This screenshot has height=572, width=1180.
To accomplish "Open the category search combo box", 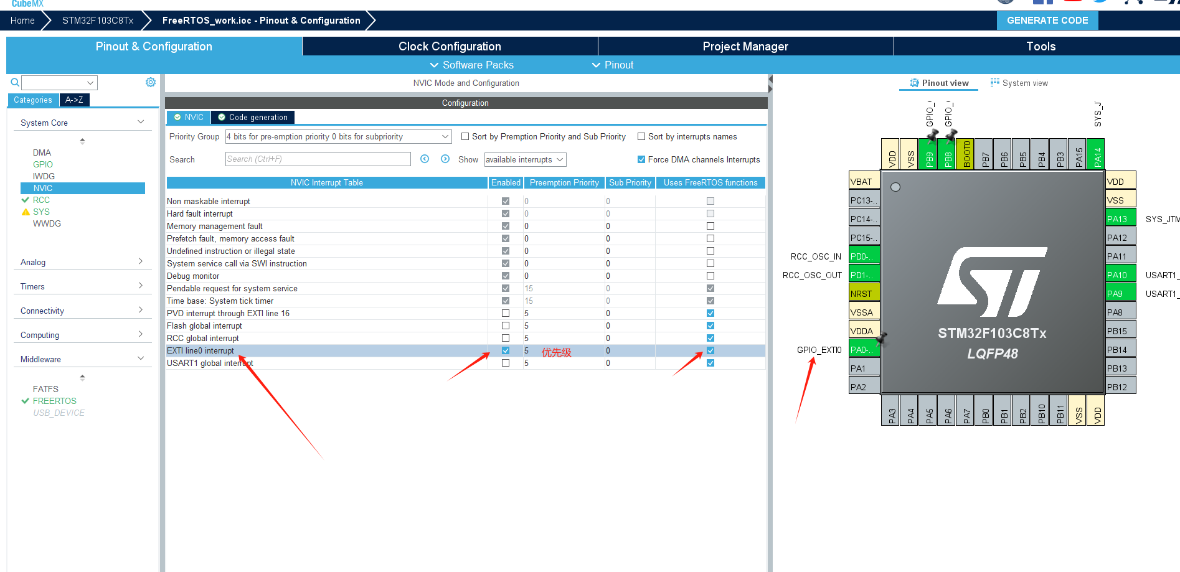I will pos(59,82).
